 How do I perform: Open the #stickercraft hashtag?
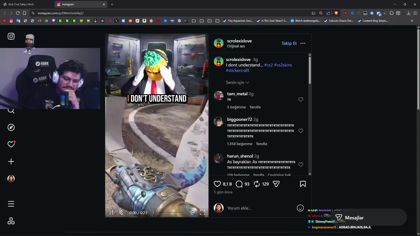(x=237, y=70)
